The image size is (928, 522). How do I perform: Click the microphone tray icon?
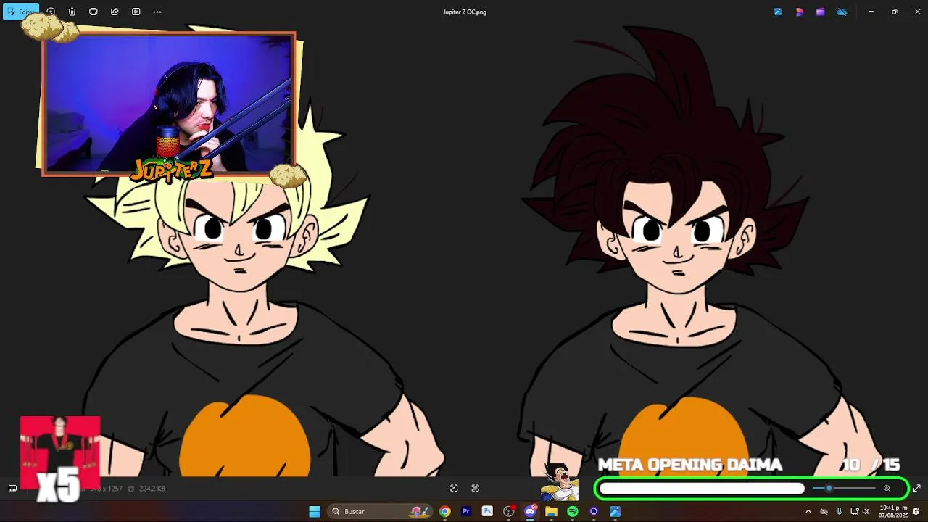point(839,512)
